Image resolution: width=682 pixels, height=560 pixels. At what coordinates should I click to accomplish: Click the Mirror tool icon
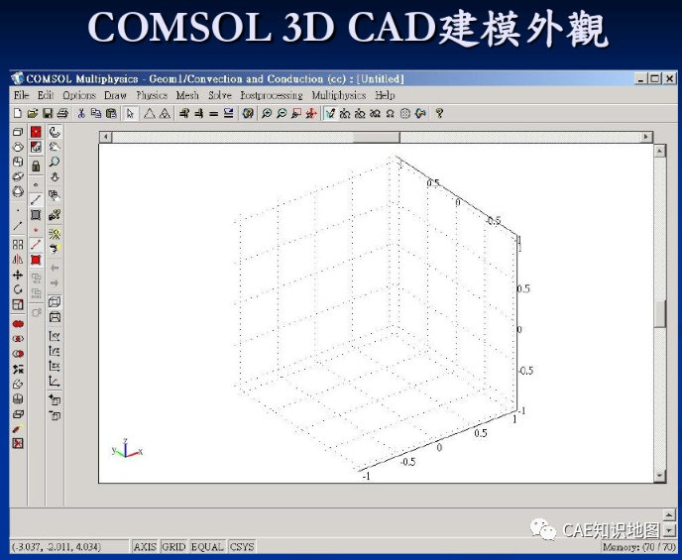[18, 260]
